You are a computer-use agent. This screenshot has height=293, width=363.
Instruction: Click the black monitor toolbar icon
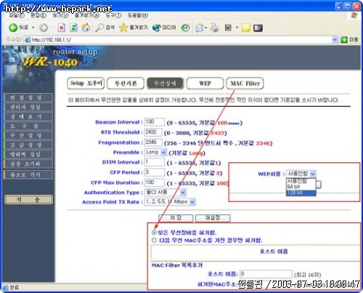258,28
